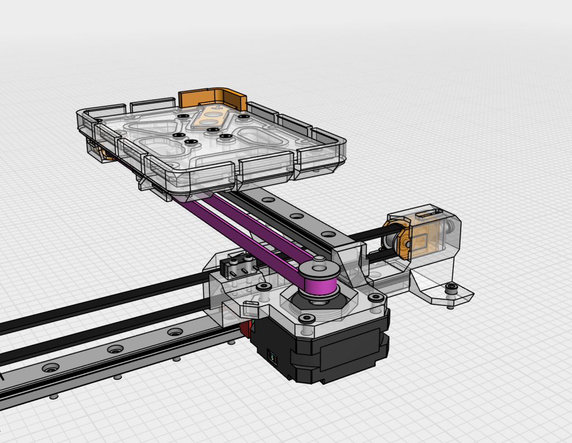Screen dimensions: 572x443
Task: Select the center screw in tray
Action: 212,130
